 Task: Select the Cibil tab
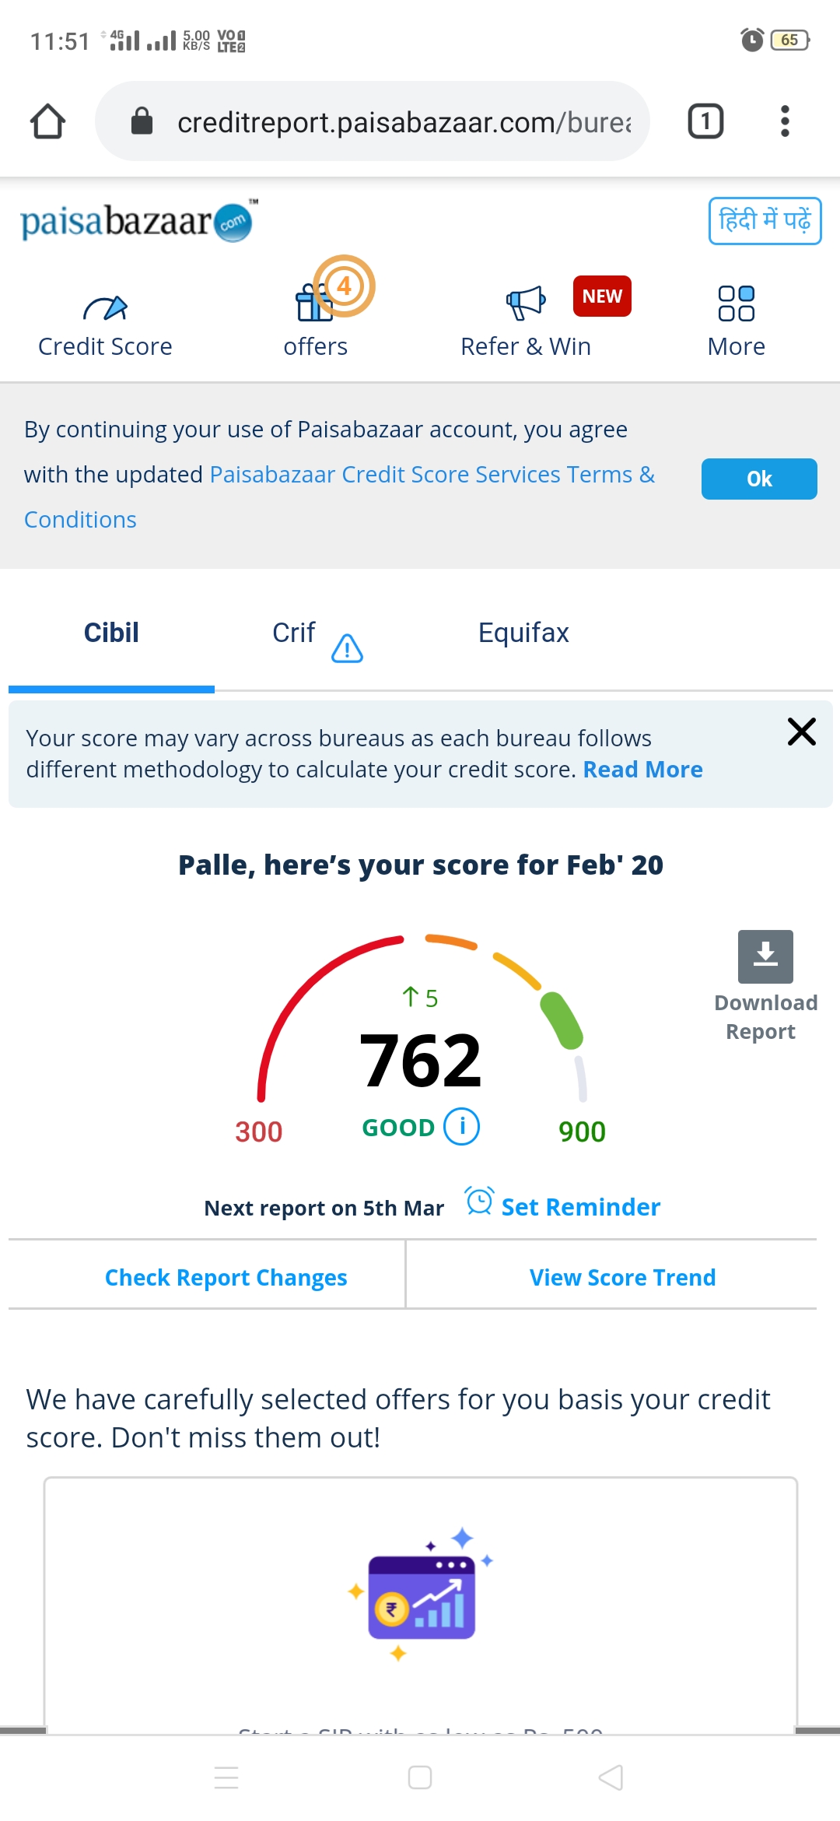coord(111,633)
